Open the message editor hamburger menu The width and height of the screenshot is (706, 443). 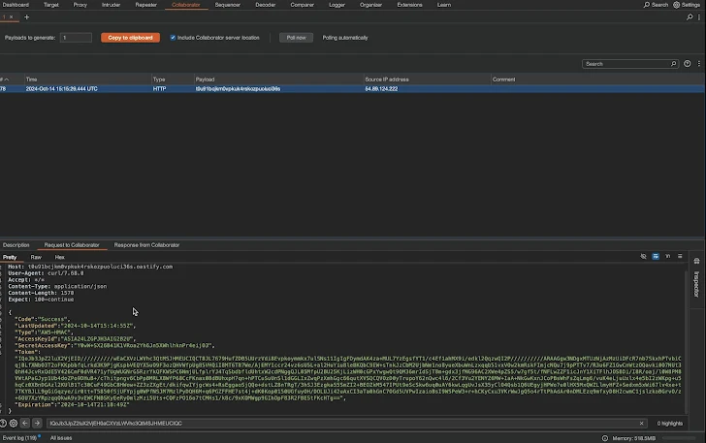(680, 256)
